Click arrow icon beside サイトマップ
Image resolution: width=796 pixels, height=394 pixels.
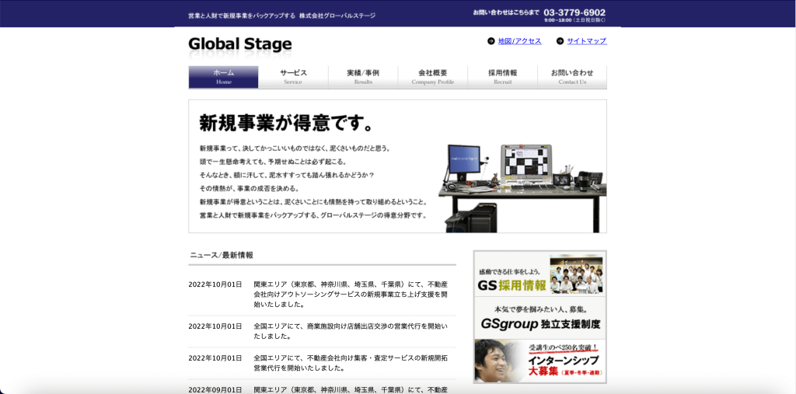560,41
